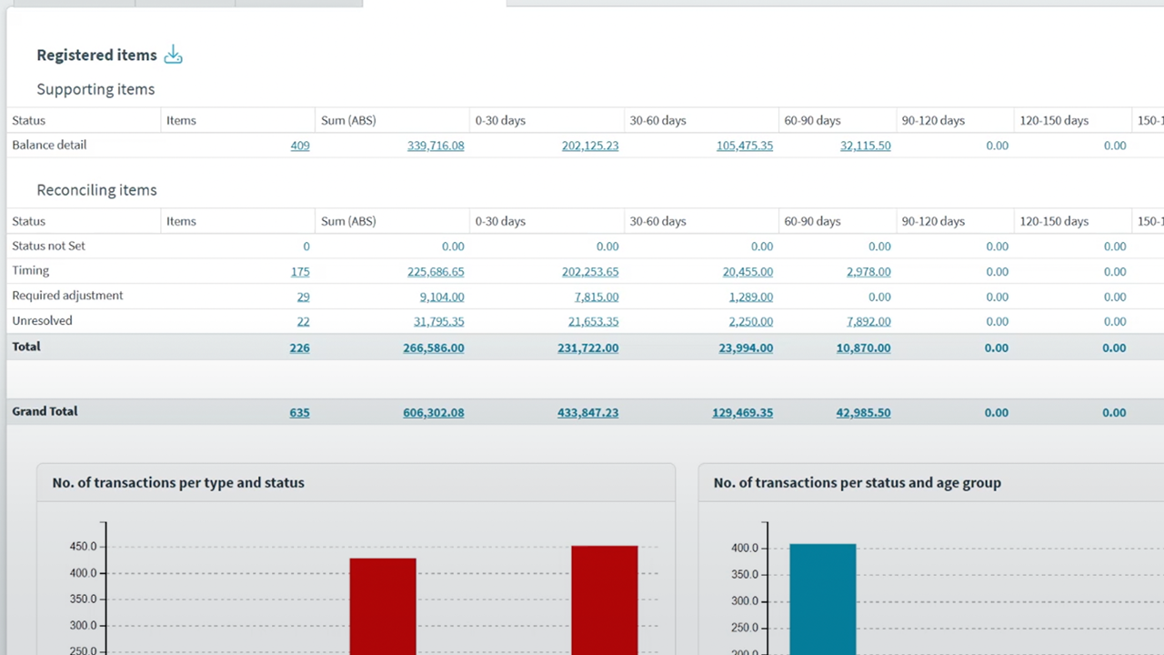Open the reconciling Total items count 226
The image size is (1164, 655).
[299, 348]
